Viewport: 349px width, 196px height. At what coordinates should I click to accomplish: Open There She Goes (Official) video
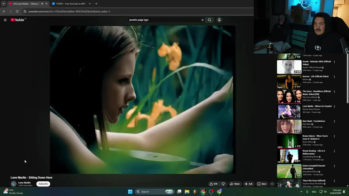pyautogui.click(x=314, y=180)
